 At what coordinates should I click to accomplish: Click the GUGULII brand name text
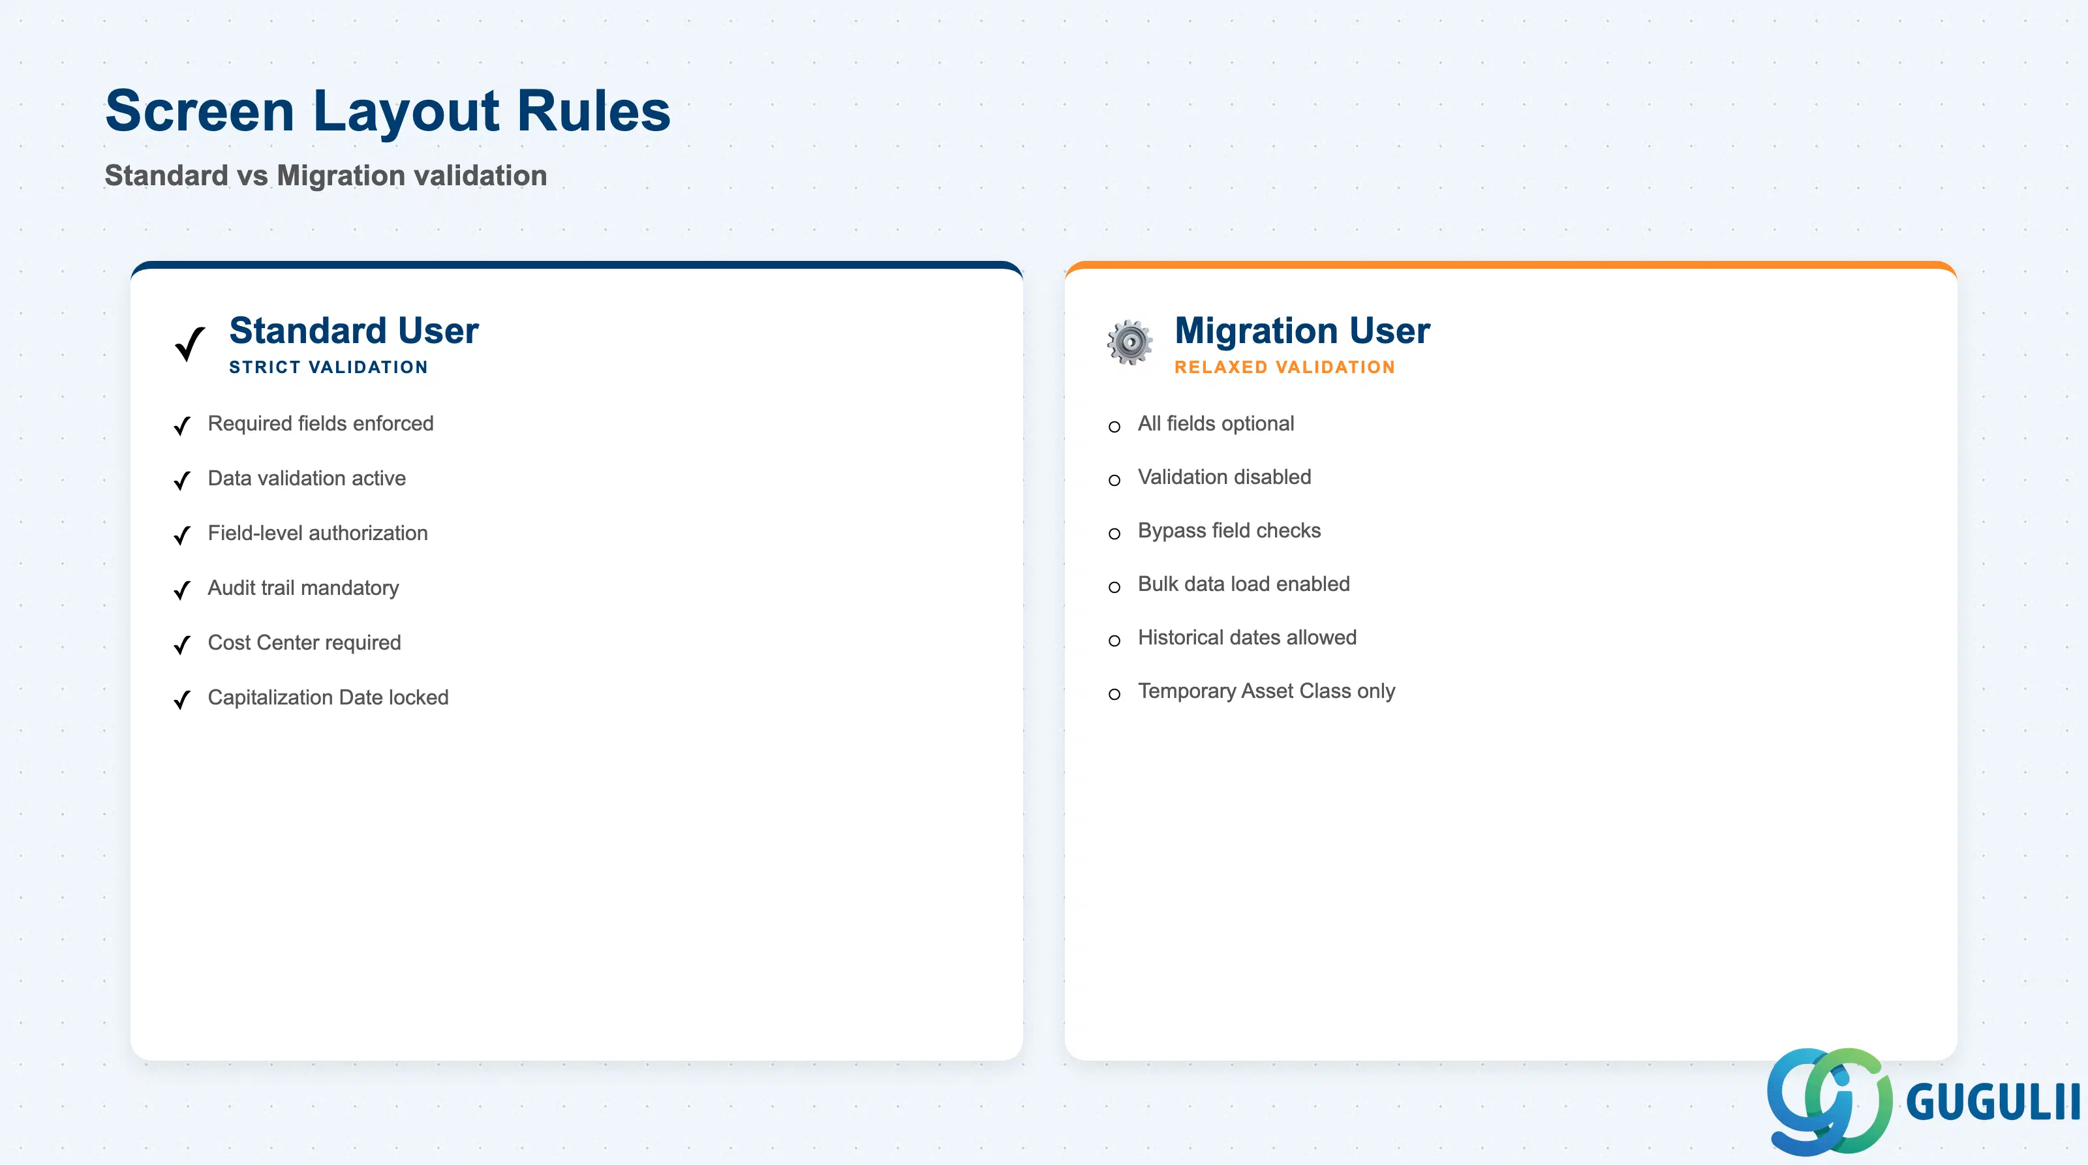1993,1102
